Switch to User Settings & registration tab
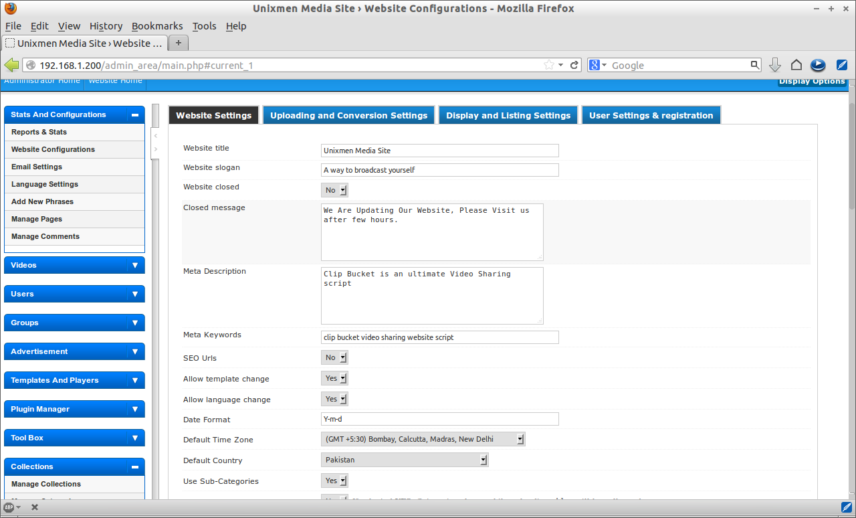This screenshot has height=518, width=856. point(651,115)
